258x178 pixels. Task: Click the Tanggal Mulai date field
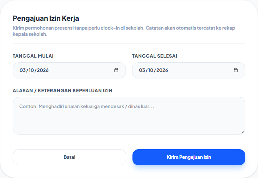click(x=69, y=70)
